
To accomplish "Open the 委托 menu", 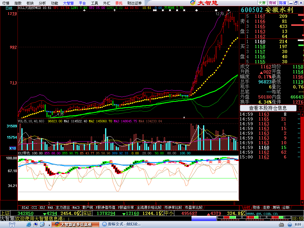I will pyautogui.click(x=119, y=3).
